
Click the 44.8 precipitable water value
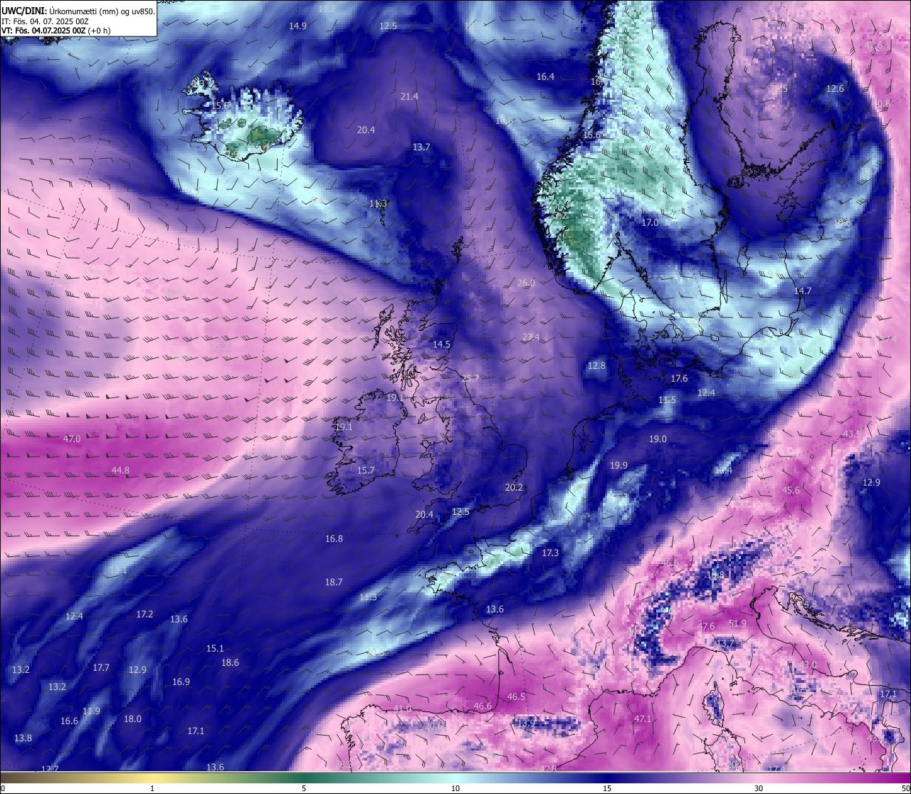coord(120,471)
